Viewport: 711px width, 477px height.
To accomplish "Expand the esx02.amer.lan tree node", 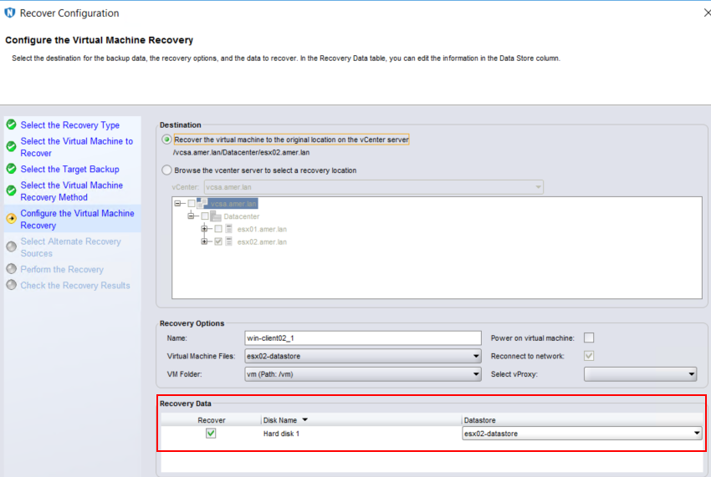I will tap(205, 241).
